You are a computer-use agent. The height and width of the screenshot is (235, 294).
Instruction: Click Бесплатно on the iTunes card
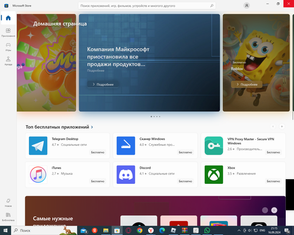tap(98, 181)
